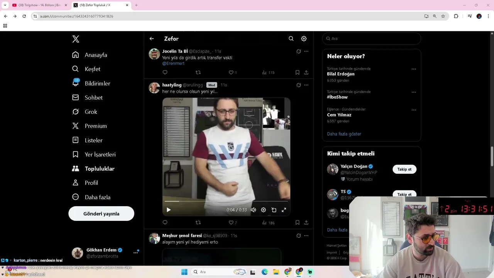
Task: Reply to Jocelin Ta Bİ post
Action: tap(165, 73)
